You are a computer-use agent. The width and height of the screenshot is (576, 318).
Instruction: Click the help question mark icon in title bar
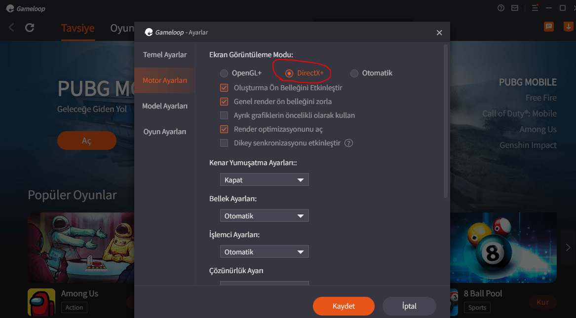click(x=500, y=8)
